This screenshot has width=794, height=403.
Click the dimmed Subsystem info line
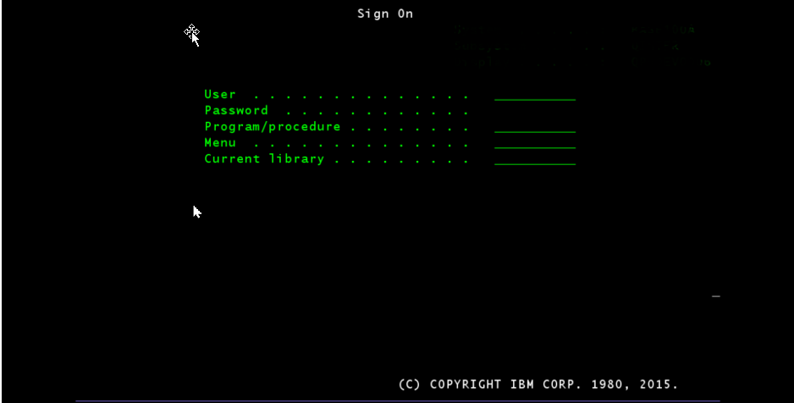(576, 47)
